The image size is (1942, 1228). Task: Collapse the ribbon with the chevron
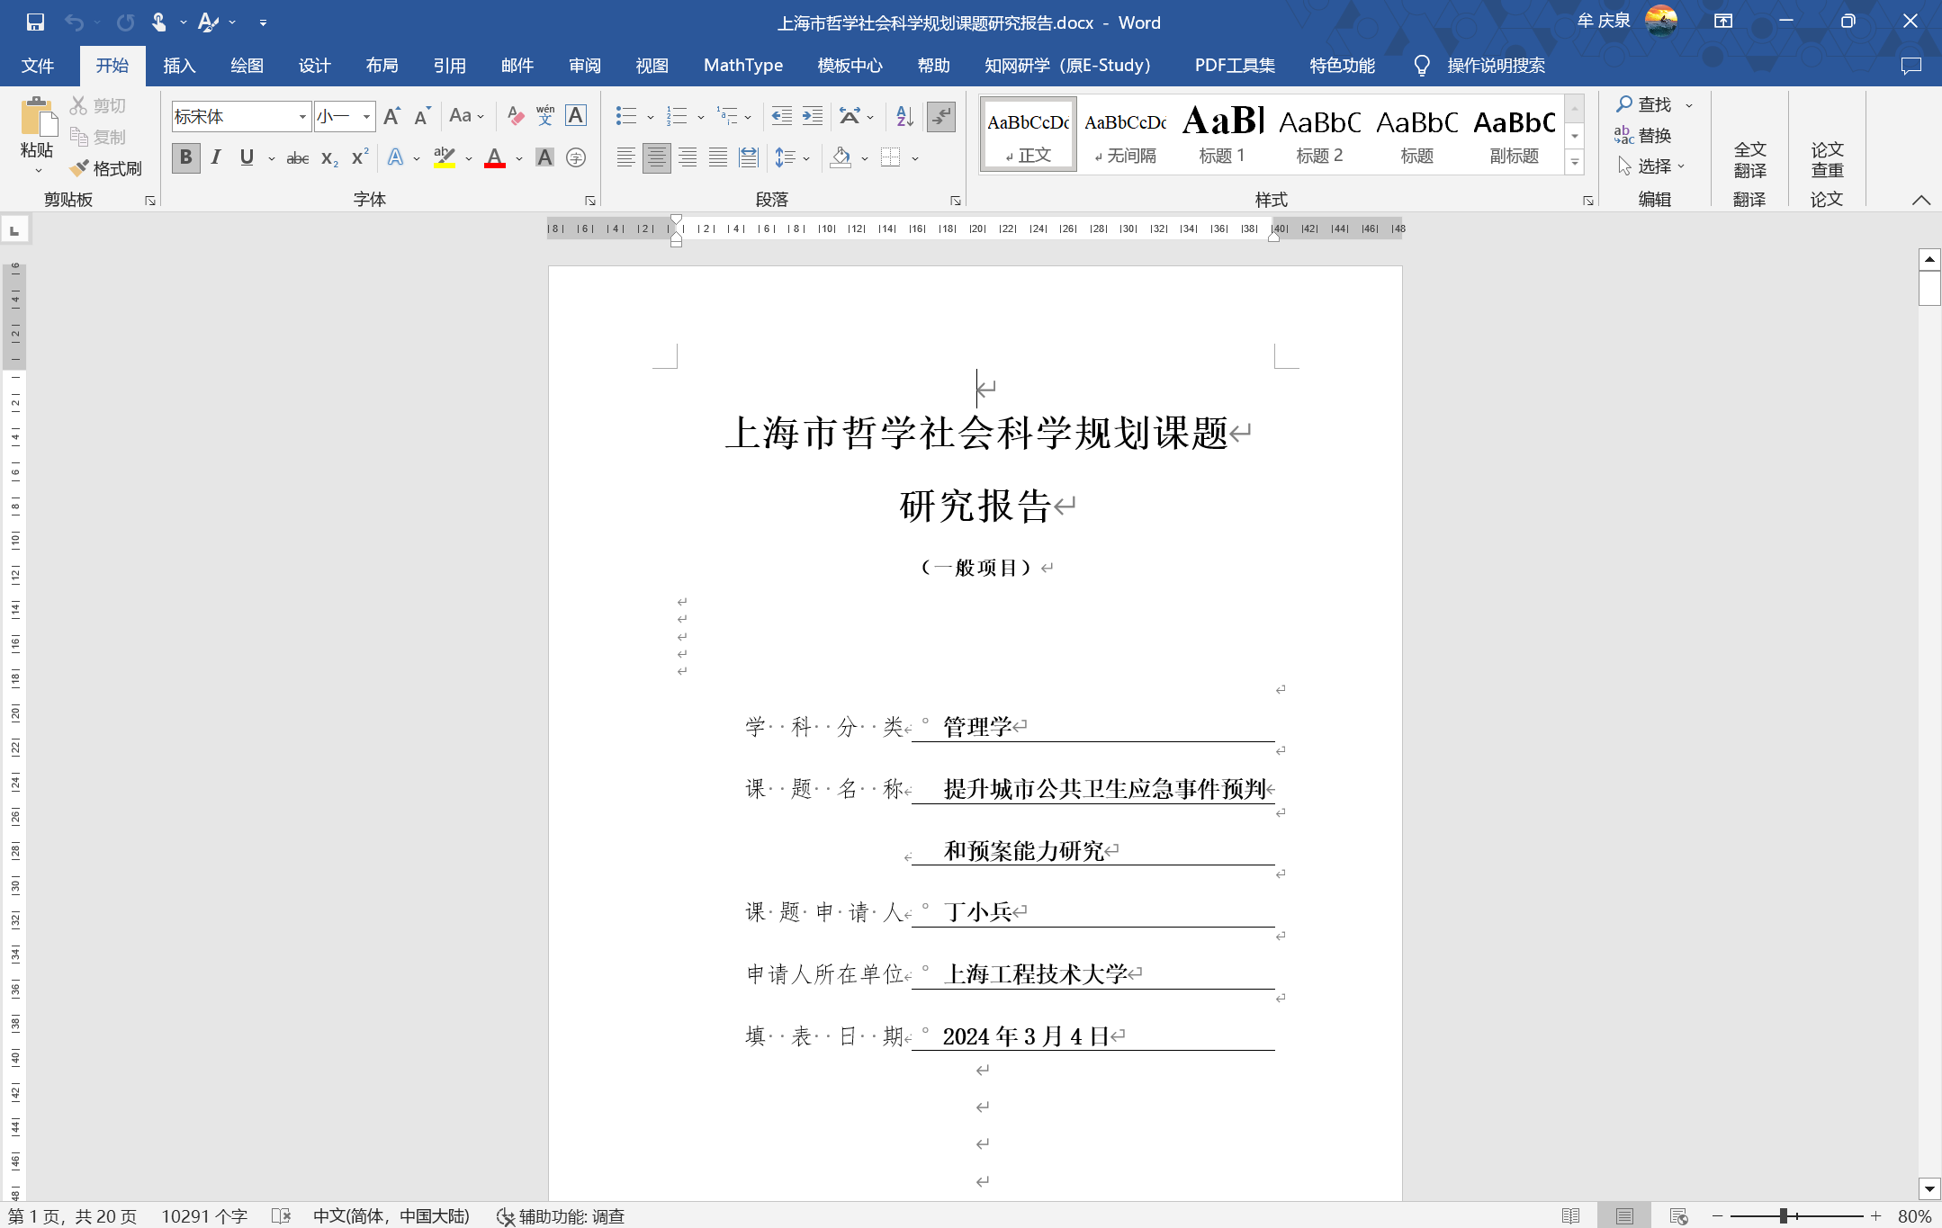(x=1921, y=201)
